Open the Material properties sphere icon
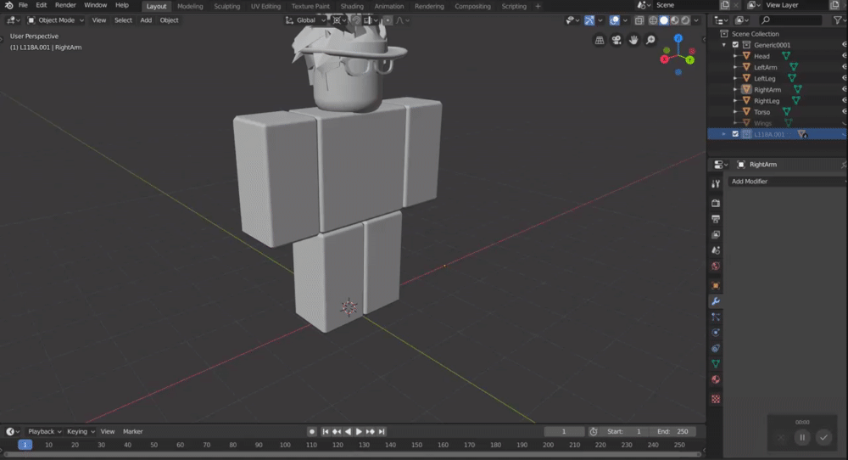This screenshot has height=460, width=848. pos(716,379)
